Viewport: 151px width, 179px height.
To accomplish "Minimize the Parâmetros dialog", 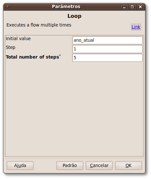I will [124, 7].
